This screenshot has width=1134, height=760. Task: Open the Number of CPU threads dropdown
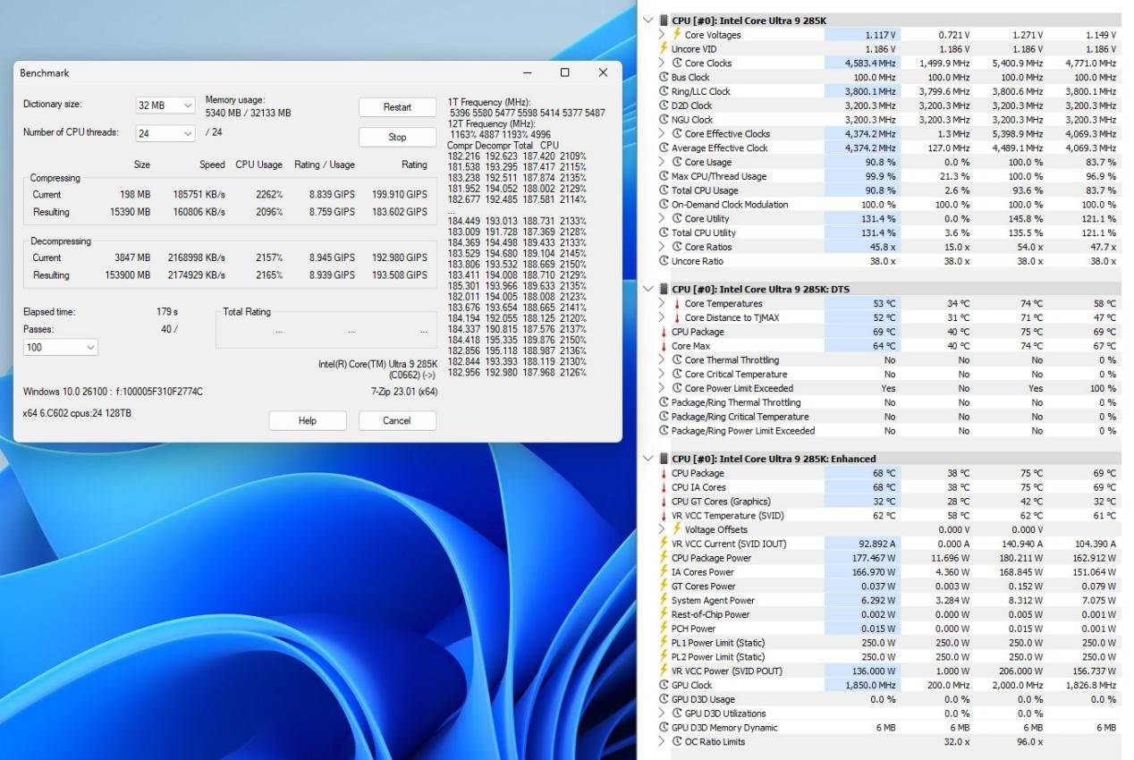pyautogui.click(x=165, y=133)
